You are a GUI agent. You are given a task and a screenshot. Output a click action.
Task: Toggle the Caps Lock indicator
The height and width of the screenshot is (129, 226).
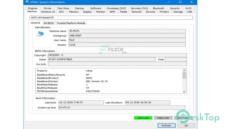[163, 118]
